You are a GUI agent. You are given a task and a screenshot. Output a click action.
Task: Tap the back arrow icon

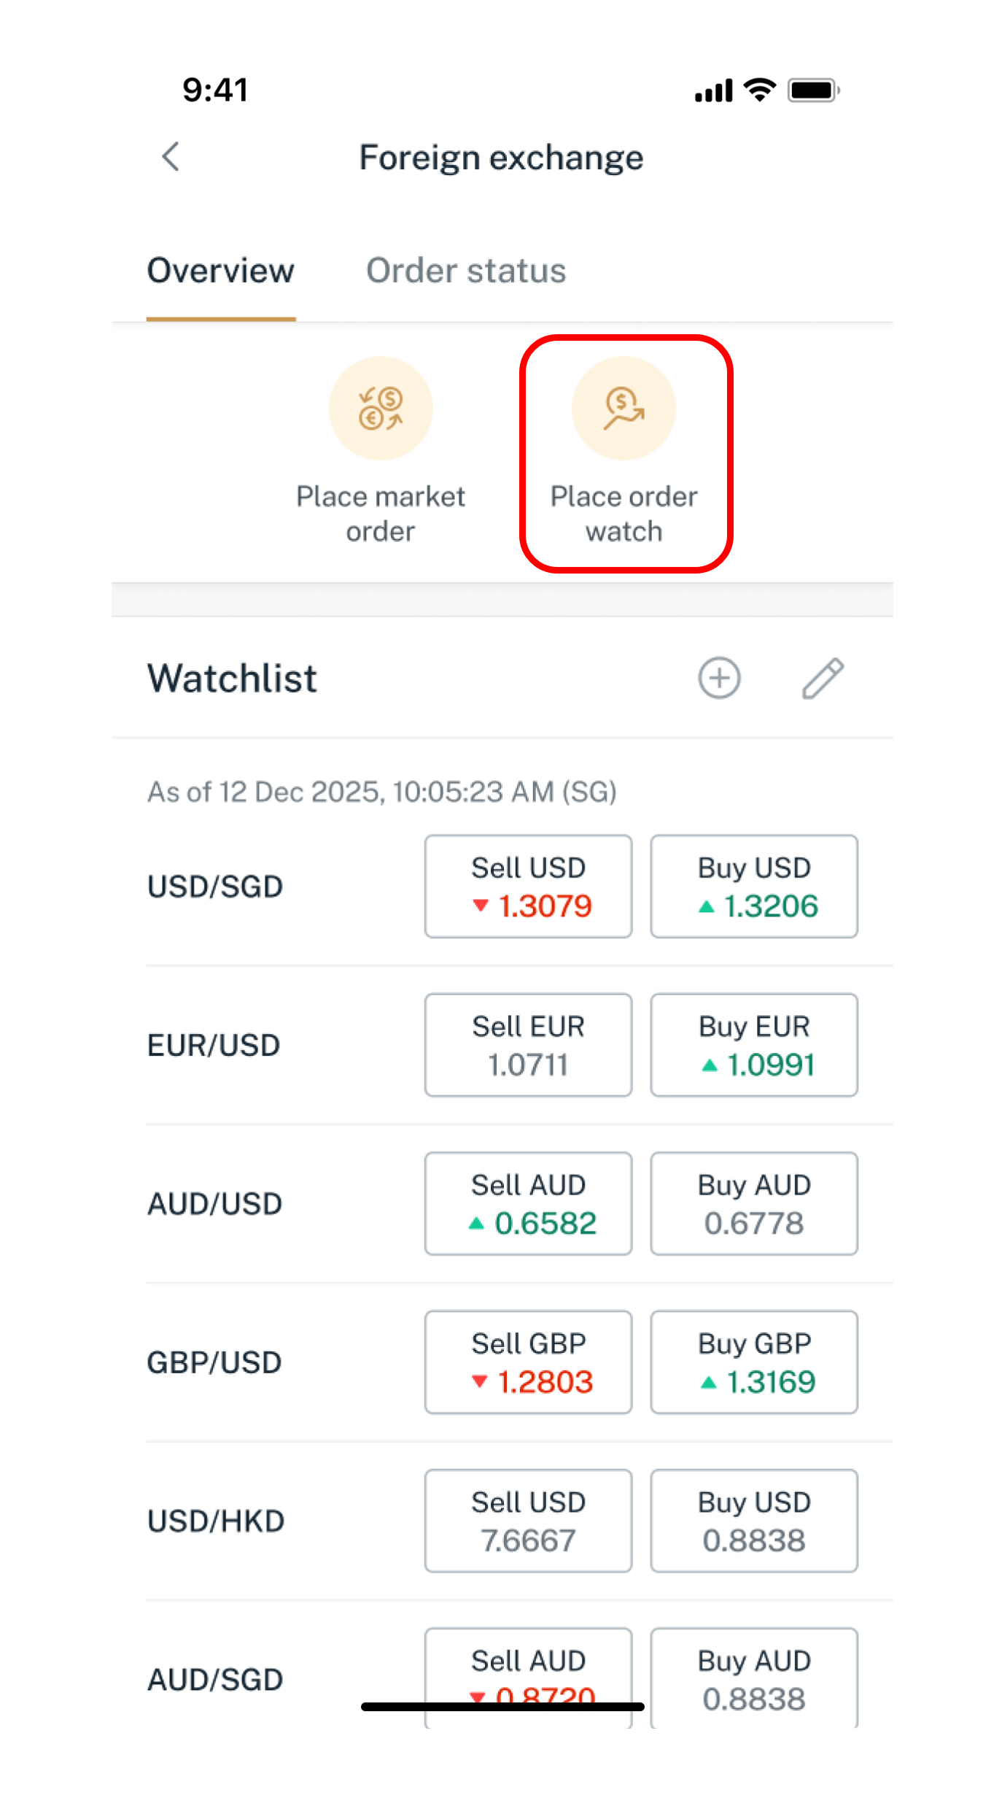(x=171, y=156)
